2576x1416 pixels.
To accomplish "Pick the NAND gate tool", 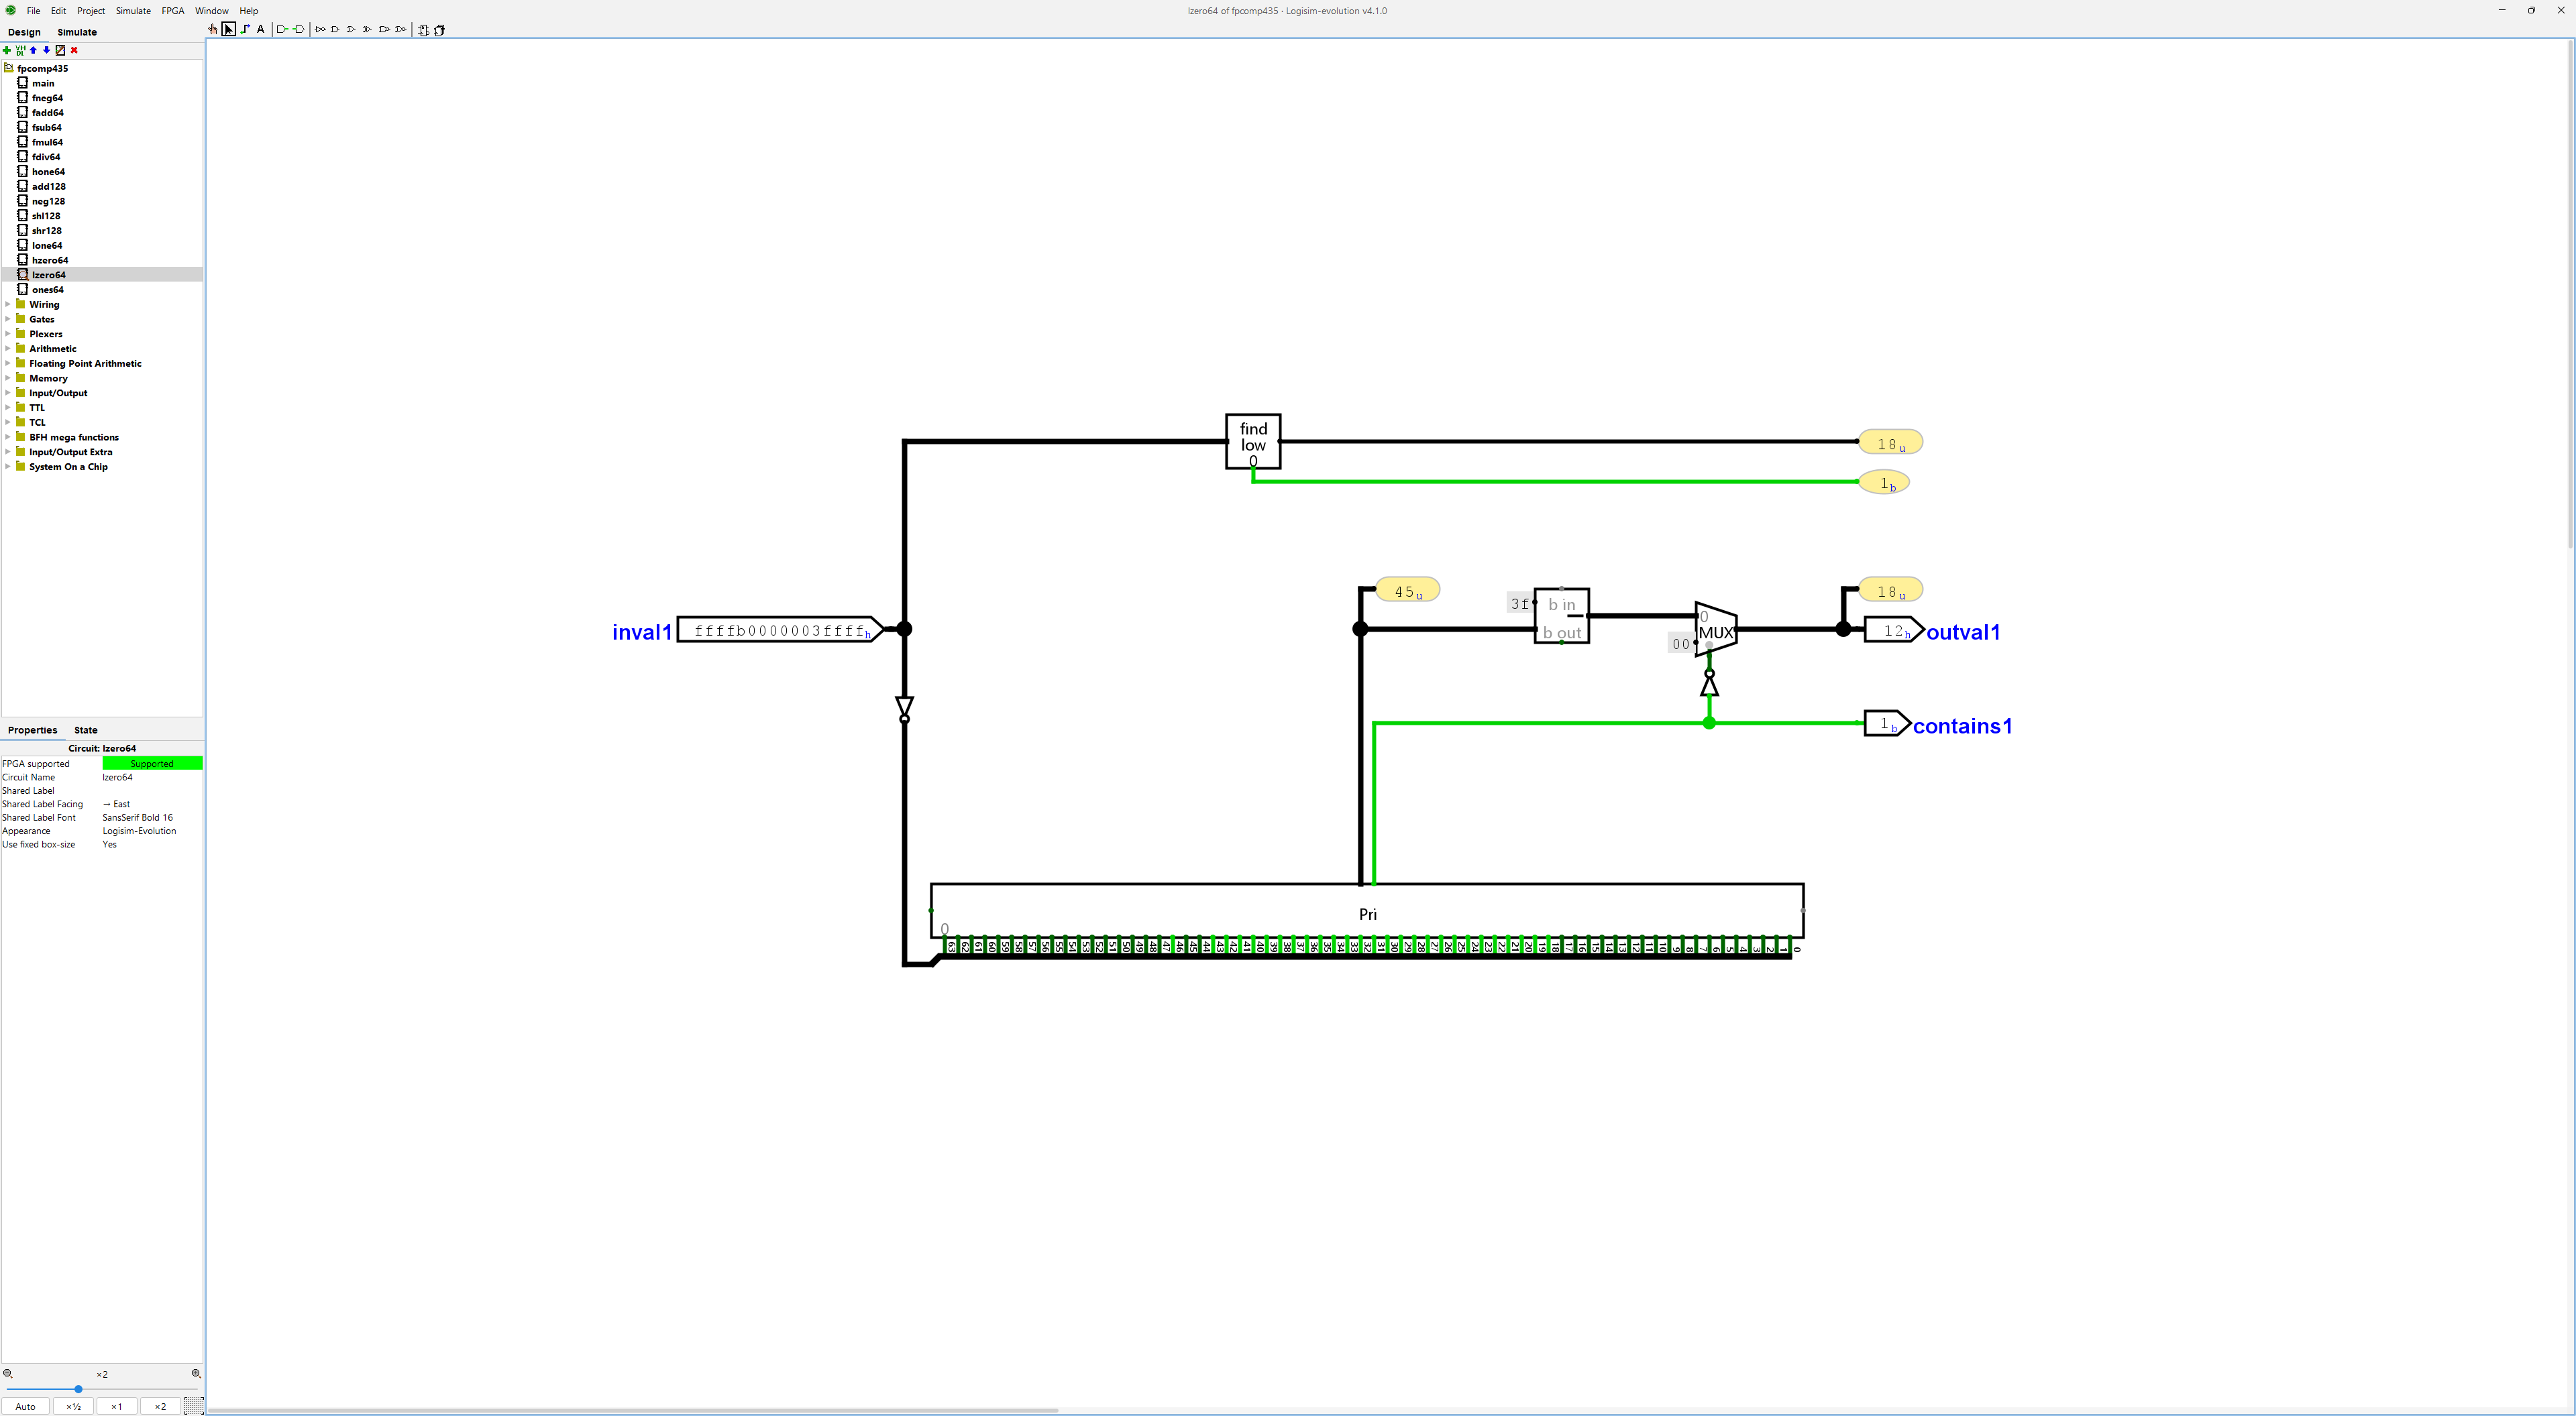I will click(384, 30).
